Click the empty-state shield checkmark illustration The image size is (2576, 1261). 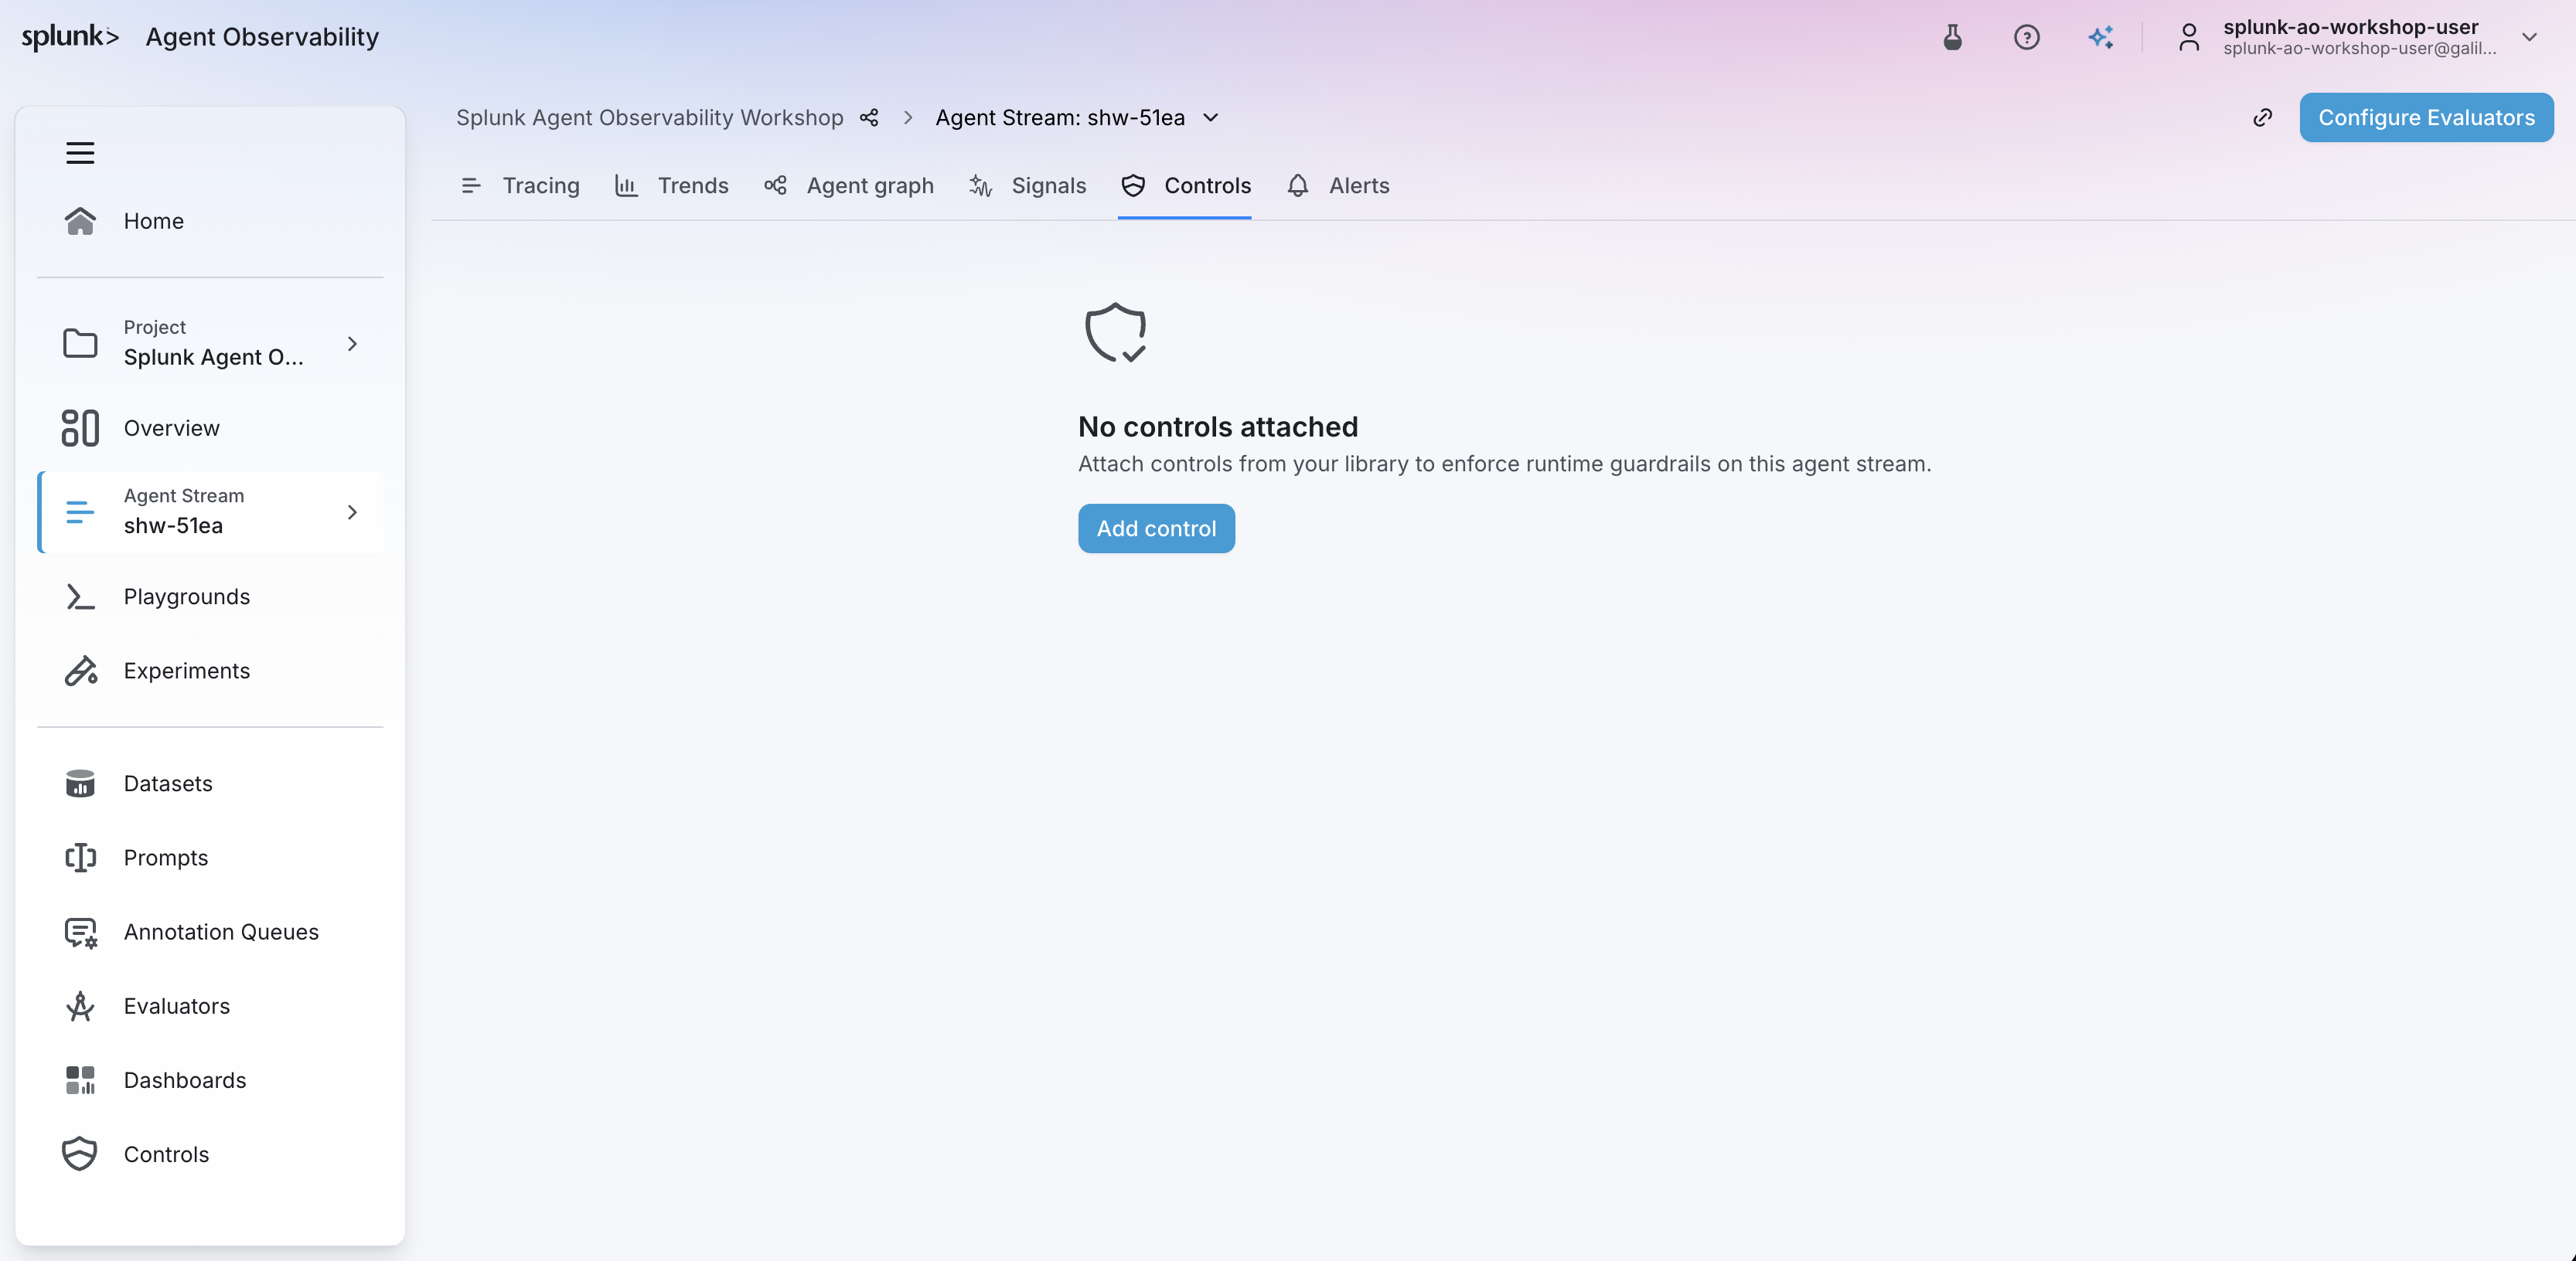[x=1116, y=333]
